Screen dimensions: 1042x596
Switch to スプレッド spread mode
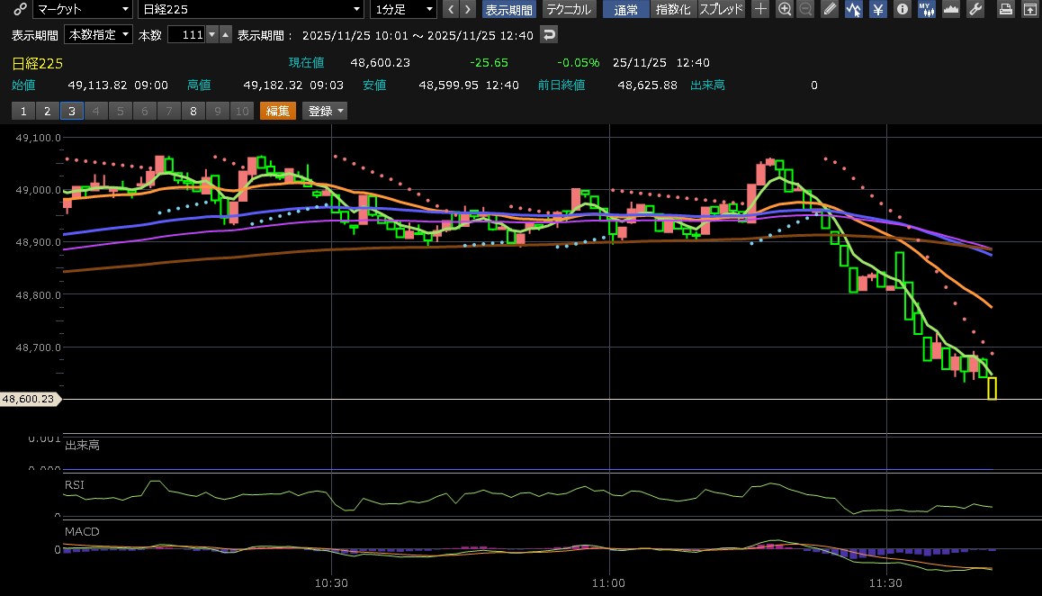(722, 10)
